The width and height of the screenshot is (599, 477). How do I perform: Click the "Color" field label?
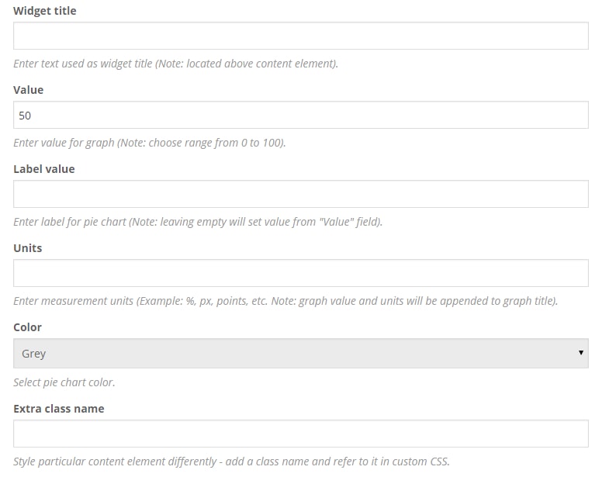(x=28, y=327)
